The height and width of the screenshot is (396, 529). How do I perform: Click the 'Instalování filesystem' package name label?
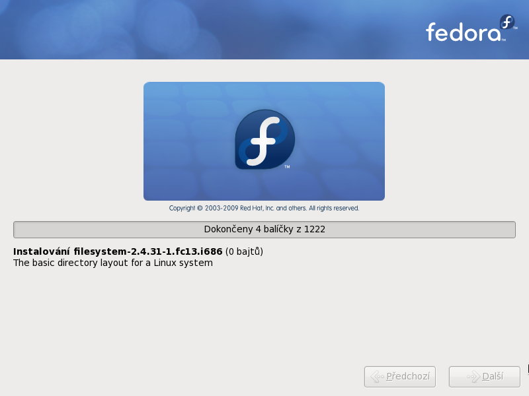(x=118, y=251)
